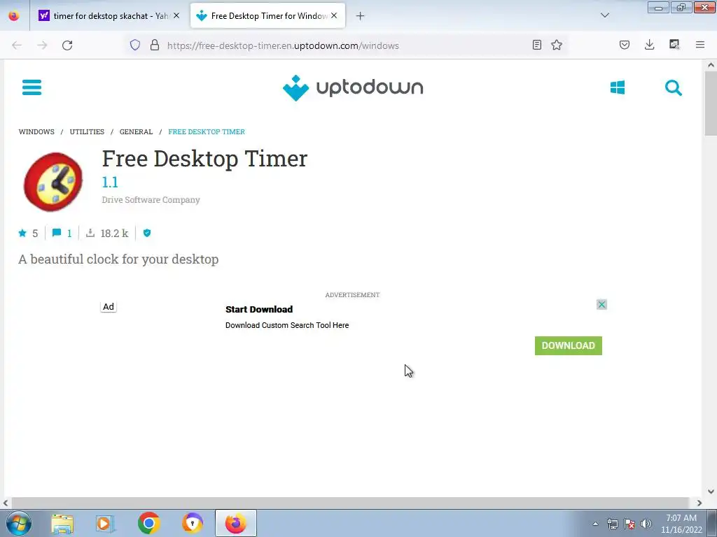Click the site padlock icon
Viewport: 717px width, 537px height.
coord(155,45)
